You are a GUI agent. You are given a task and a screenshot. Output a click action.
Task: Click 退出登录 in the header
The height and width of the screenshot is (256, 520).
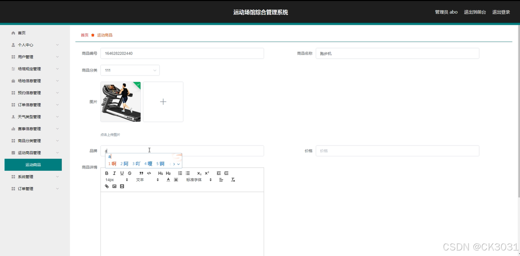[x=501, y=12]
